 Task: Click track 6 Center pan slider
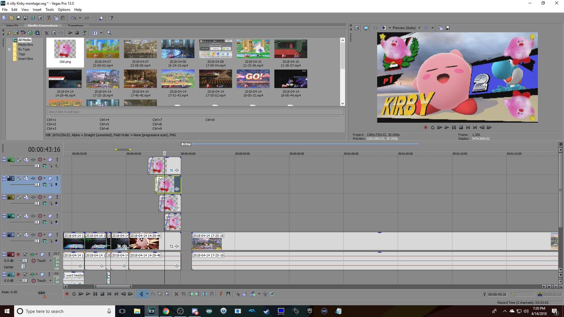pyautogui.click(x=23, y=267)
